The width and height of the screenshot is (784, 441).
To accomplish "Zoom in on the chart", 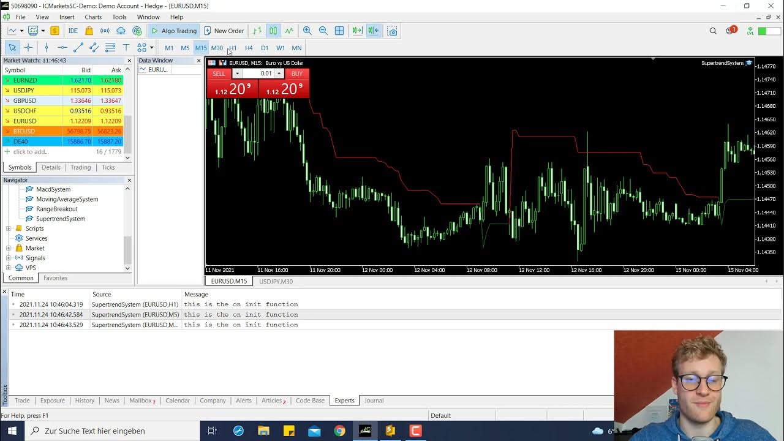I will [x=307, y=31].
